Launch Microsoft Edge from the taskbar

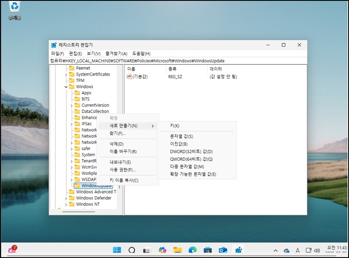(192, 250)
